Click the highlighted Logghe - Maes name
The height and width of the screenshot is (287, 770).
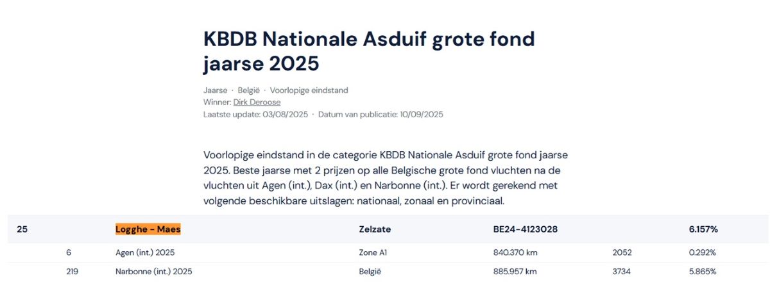(x=148, y=229)
